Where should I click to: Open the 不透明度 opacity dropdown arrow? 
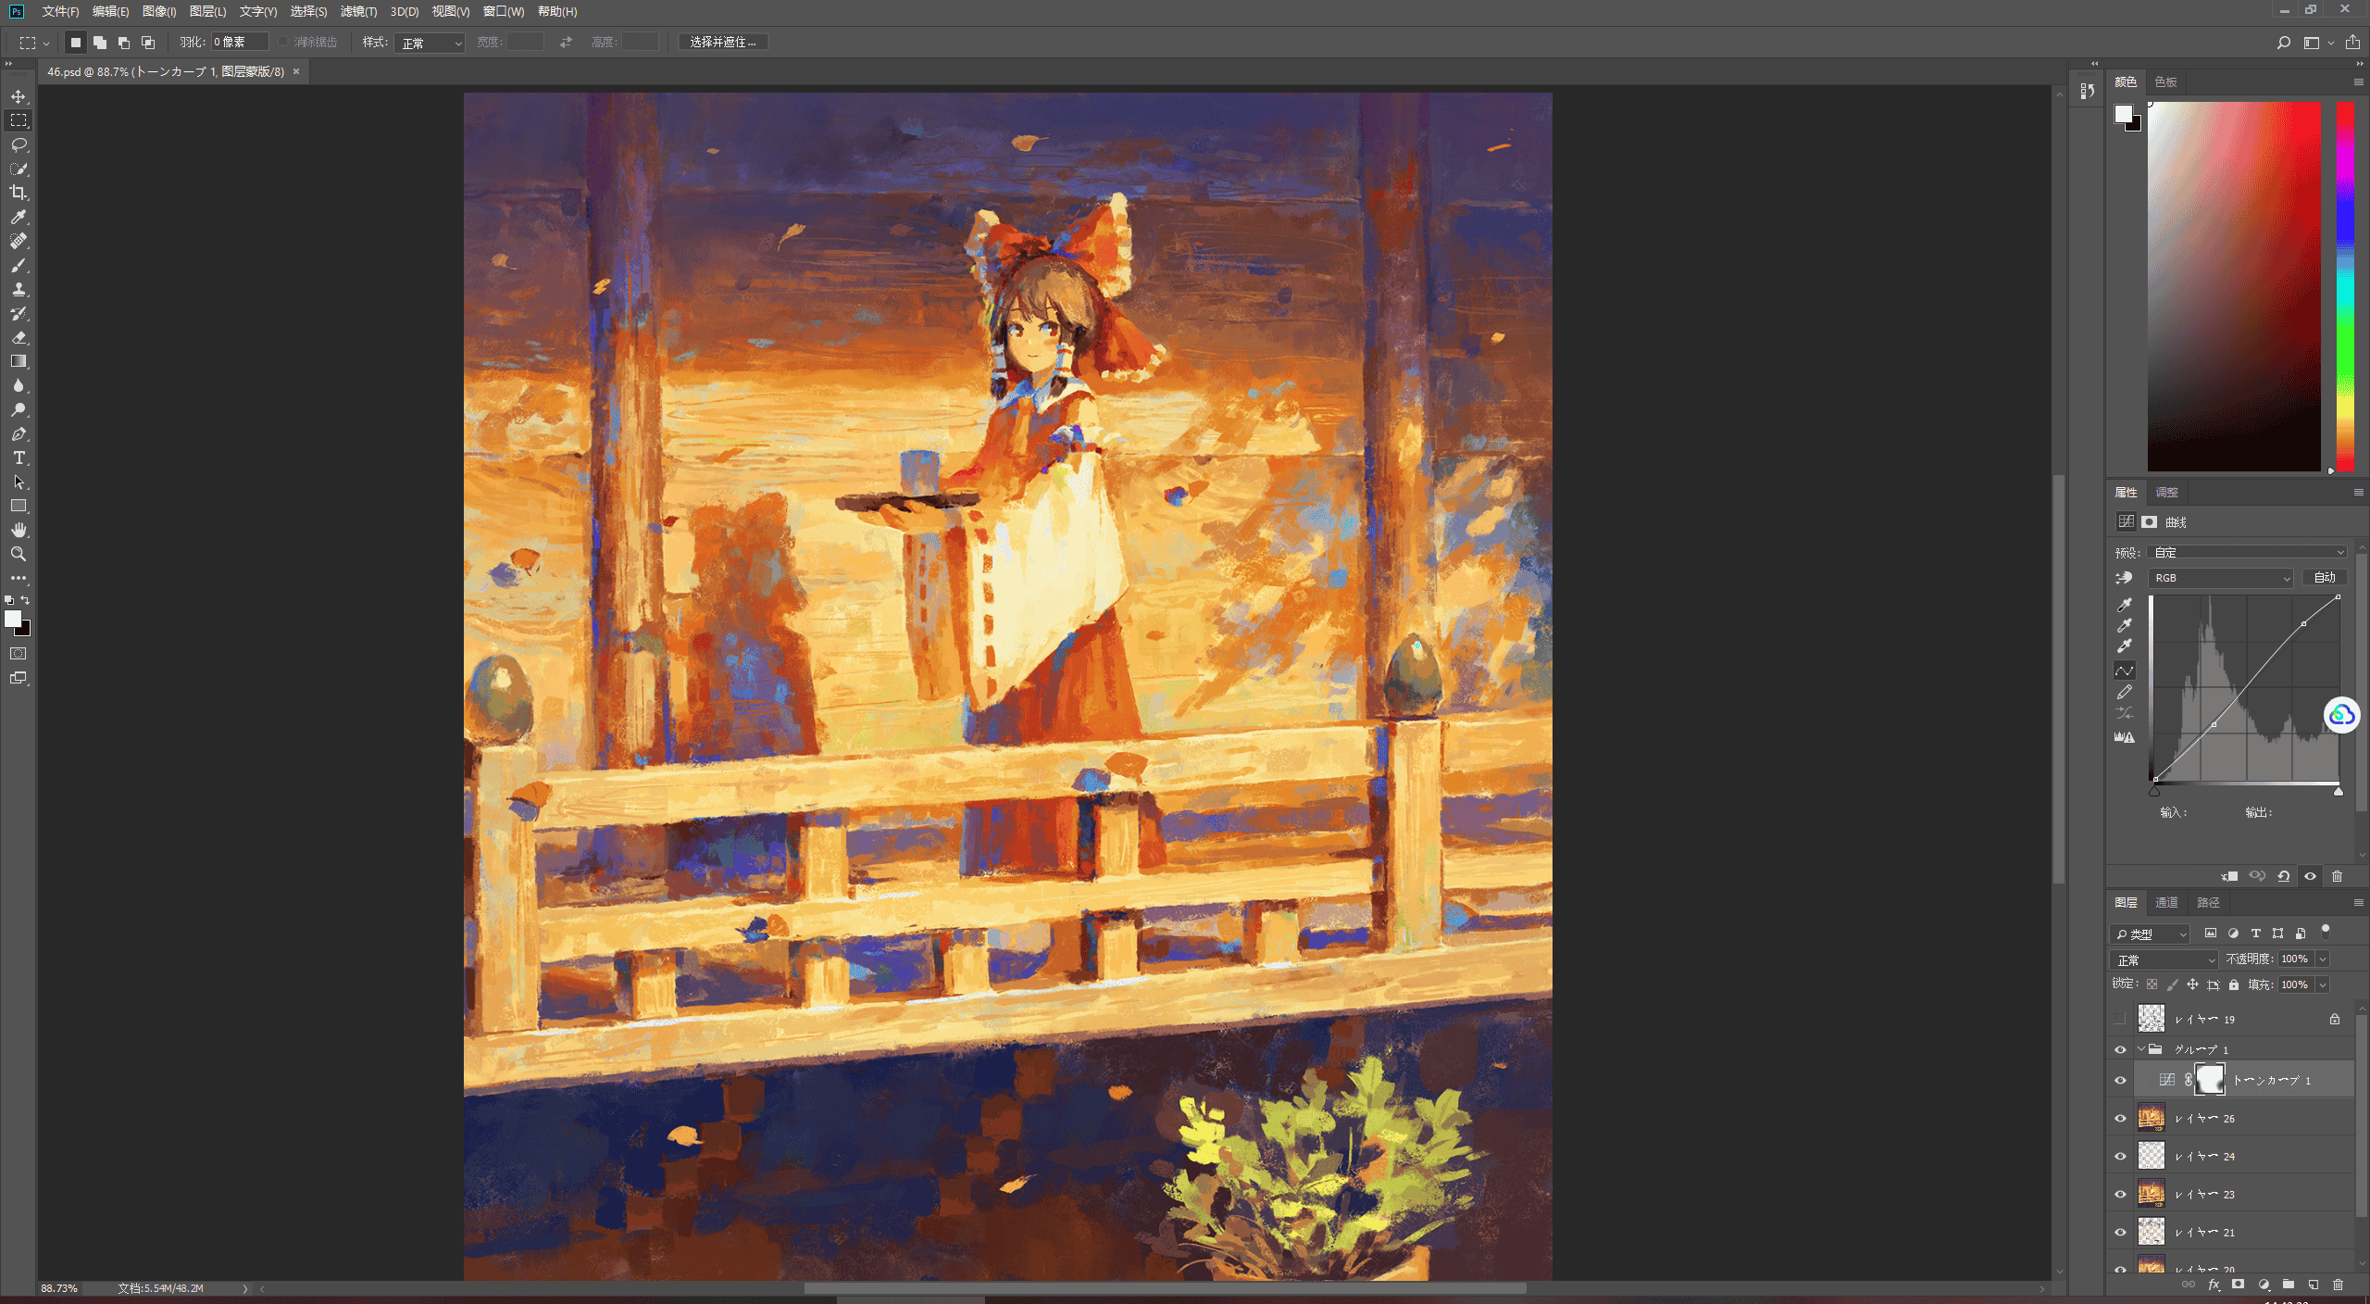[2323, 959]
